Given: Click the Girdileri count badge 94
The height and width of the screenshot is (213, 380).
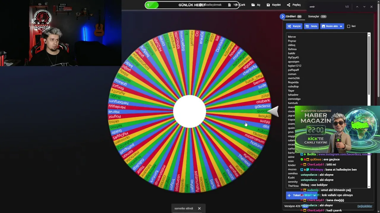Looking at the screenshot, I should [299, 17].
